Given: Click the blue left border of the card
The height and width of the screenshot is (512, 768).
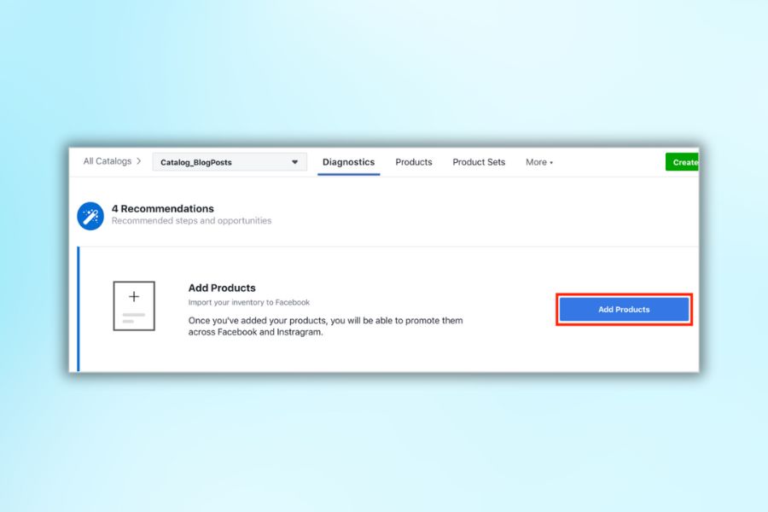Looking at the screenshot, I should coord(79,309).
